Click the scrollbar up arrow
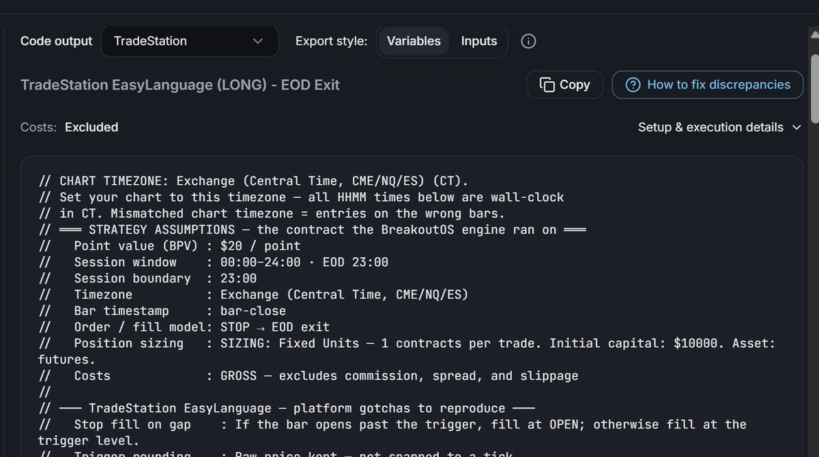This screenshot has width=819, height=457. 814,34
